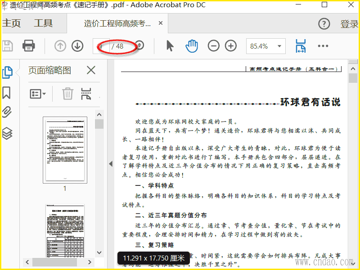Viewport: 360px width, 270px height.
Task: Go to previous page arrow
Action: tap(60, 46)
